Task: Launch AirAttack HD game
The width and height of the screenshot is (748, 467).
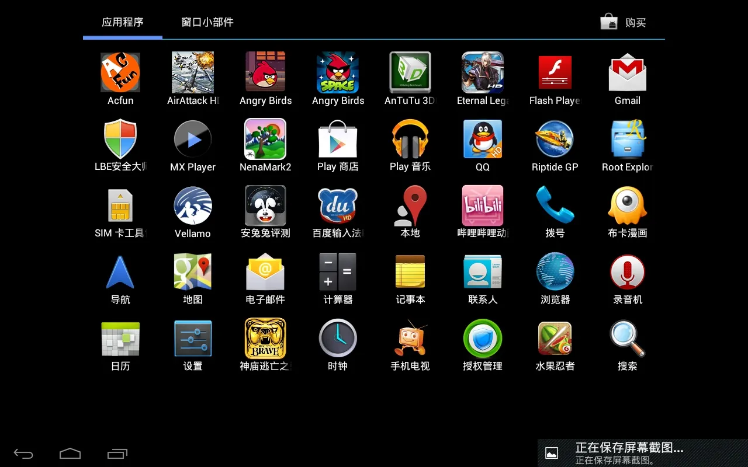Action: pyautogui.click(x=193, y=72)
